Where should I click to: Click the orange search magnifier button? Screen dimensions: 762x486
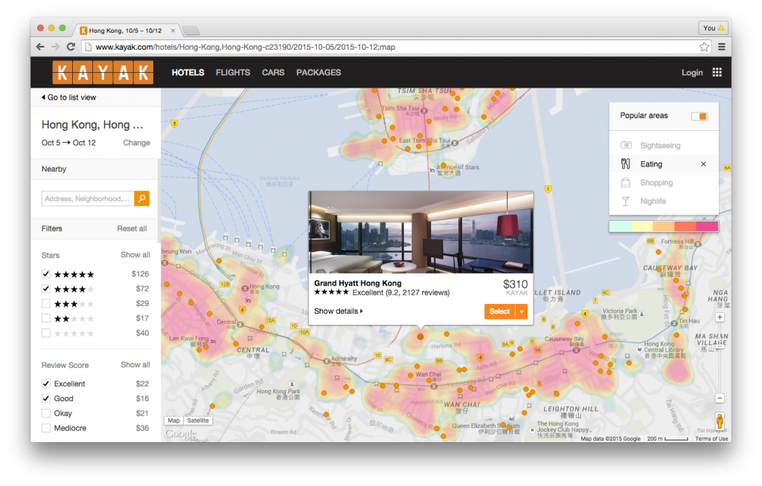[142, 198]
